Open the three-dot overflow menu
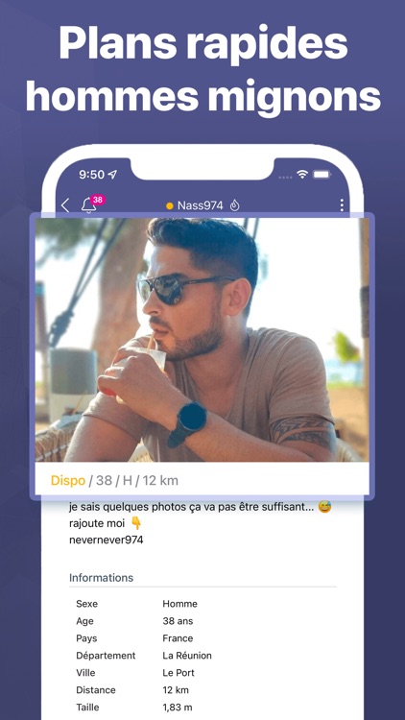 click(x=342, y=205)
